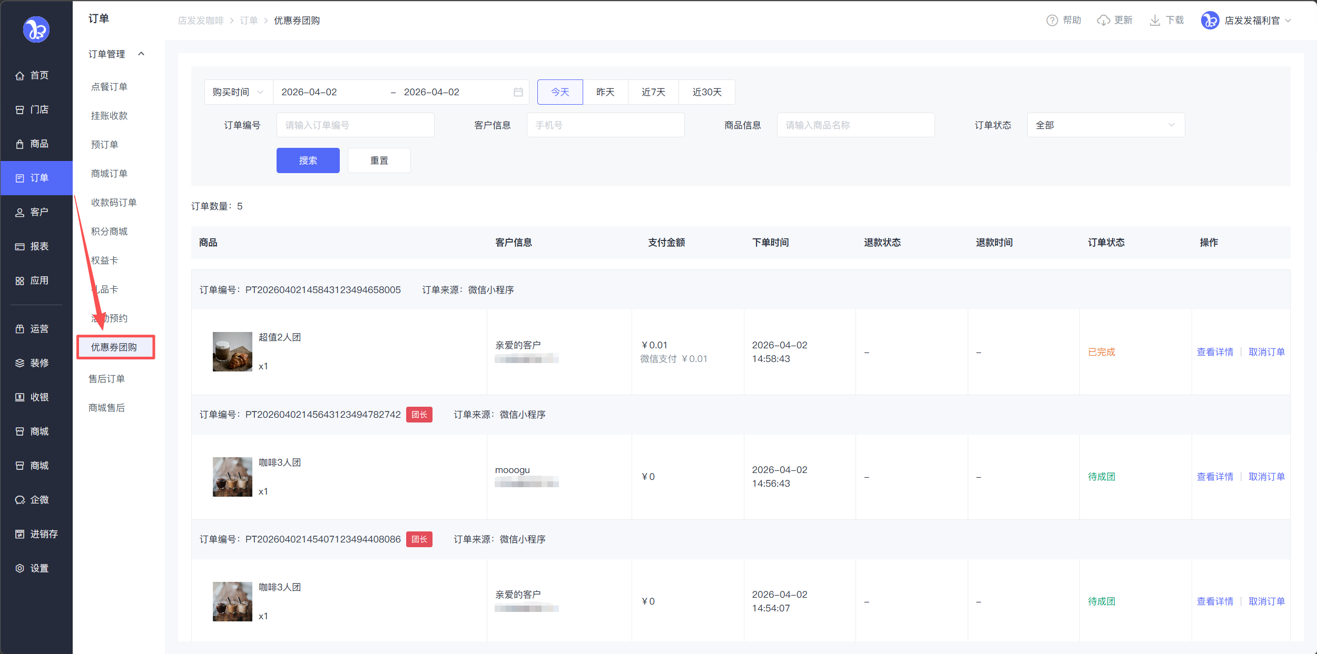Click the cloud update icon
1317x654 pixels.
(1103, 21)
